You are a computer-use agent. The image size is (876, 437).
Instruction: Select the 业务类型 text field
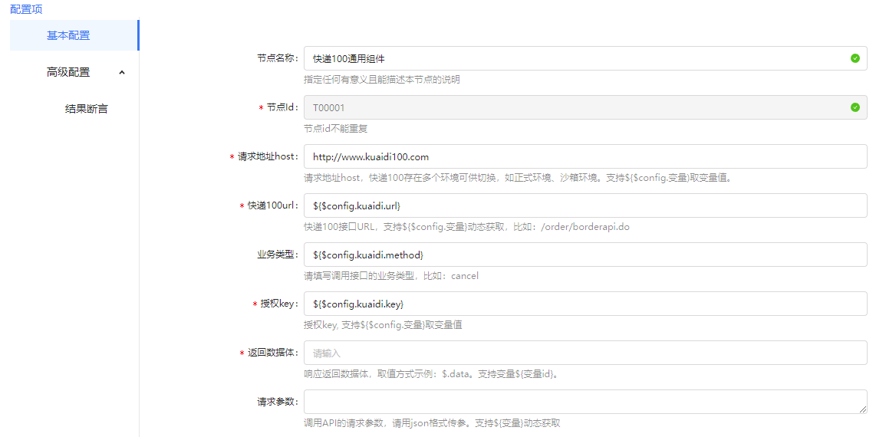pos(585,255)
